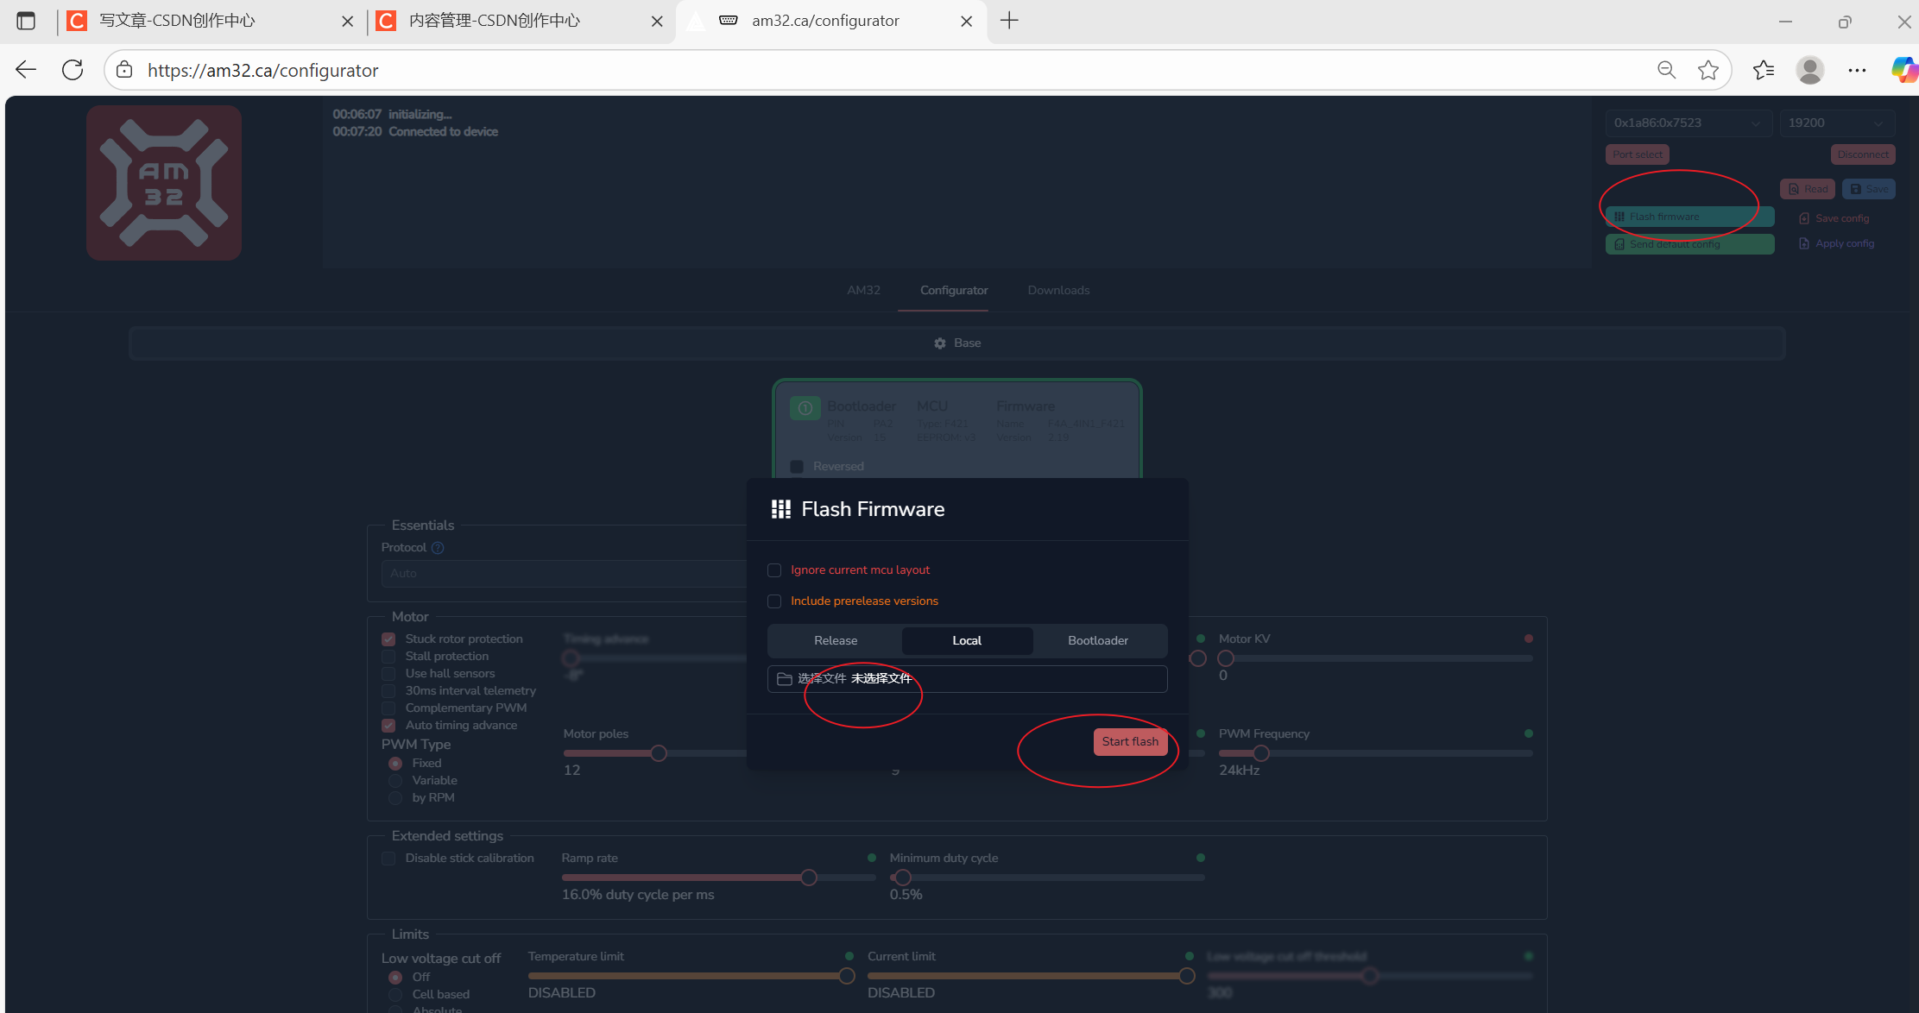1919x1013 pixels.
Task: Open the browser profile avatar
Action: pyautogui.click(x=1809, y=70)
